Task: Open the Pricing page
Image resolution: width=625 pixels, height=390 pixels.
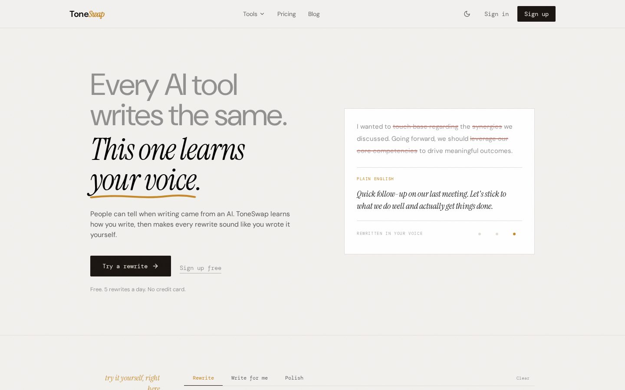Action: 286,14
